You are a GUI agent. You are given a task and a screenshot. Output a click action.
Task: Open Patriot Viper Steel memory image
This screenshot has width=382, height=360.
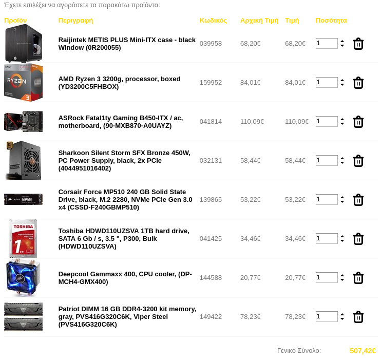tap(24, 316)
